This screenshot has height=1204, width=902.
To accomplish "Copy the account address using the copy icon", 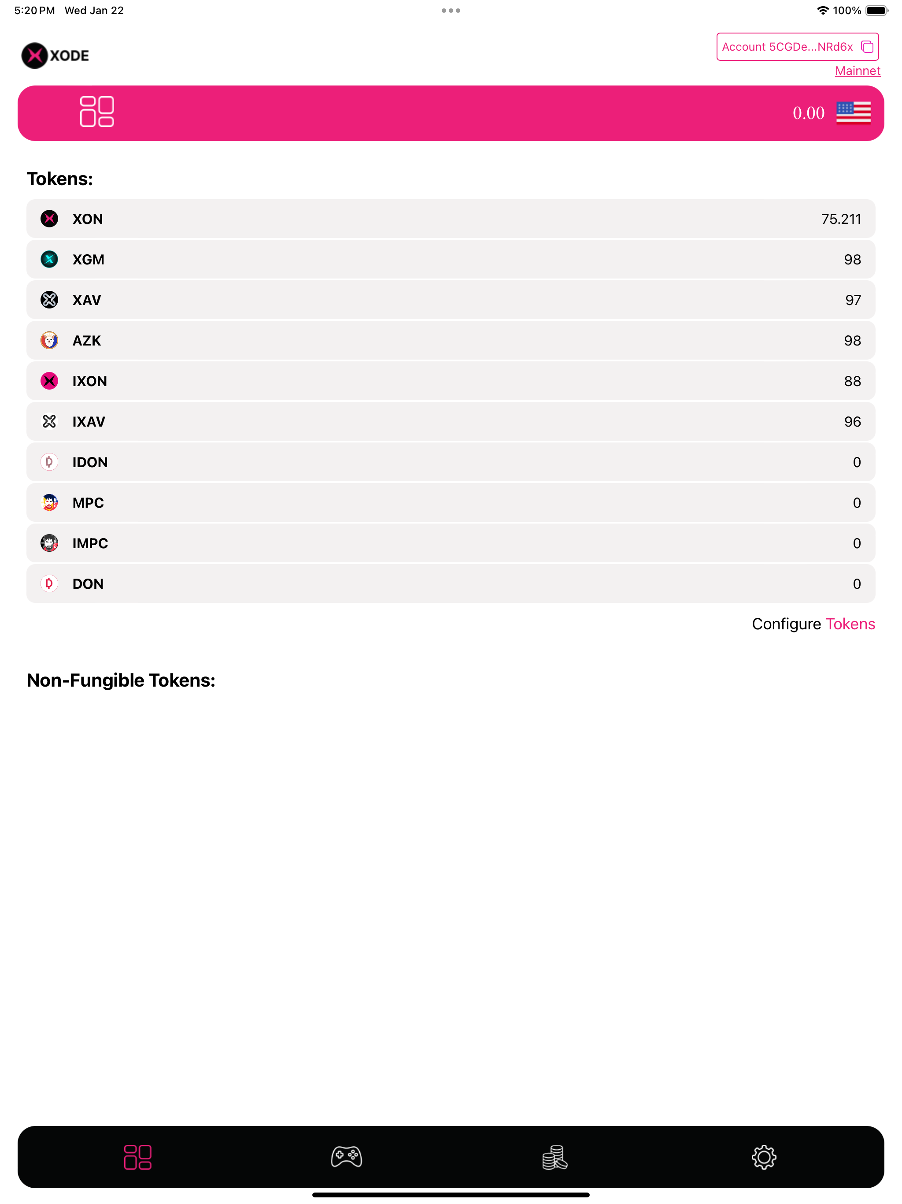I will click(x=867, y=47).
